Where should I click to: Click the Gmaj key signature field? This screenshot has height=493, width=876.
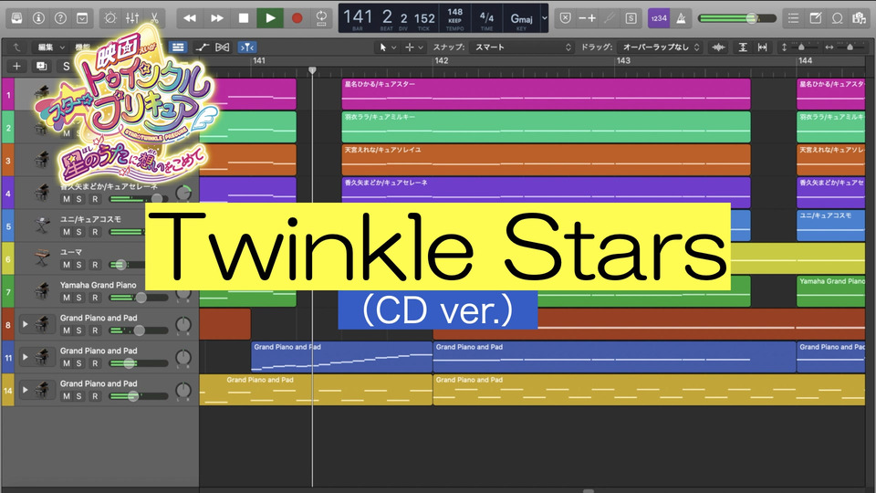(521, 20)
